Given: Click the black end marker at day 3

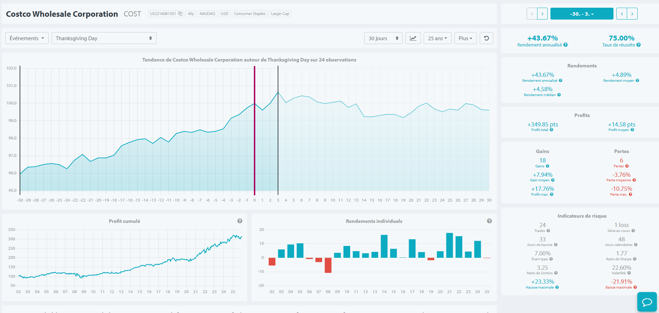Looking at the screenshot, I should pos(278,130).
